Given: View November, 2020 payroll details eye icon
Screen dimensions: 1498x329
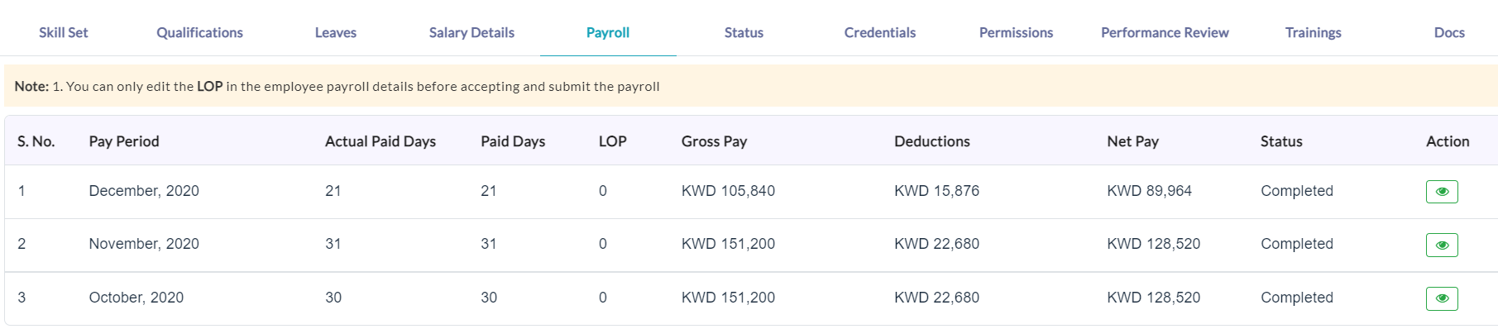Looking at the screenshot, I should (1442, 245).
